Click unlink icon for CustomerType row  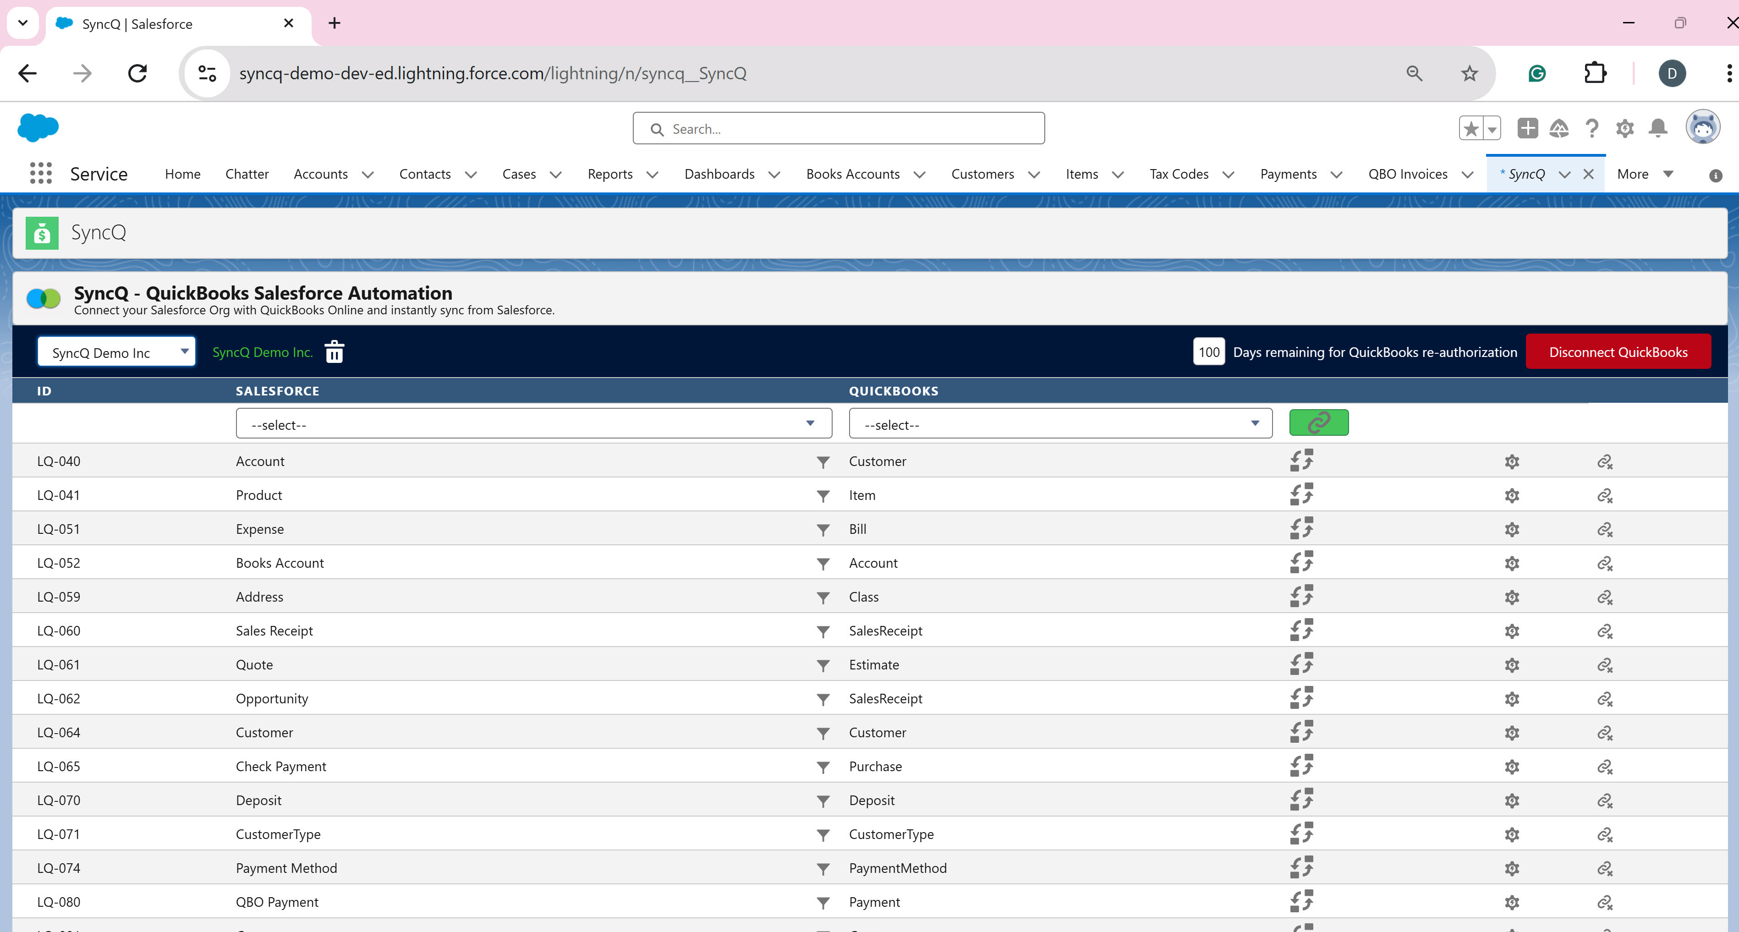point(1605,835)
